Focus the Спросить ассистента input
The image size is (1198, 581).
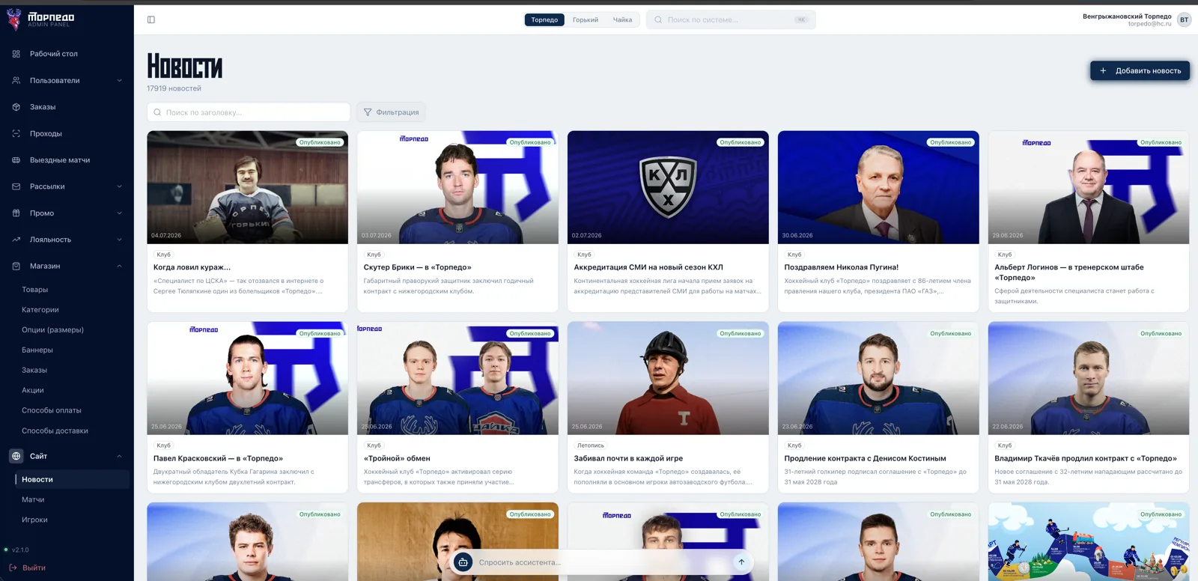[603, 562]
